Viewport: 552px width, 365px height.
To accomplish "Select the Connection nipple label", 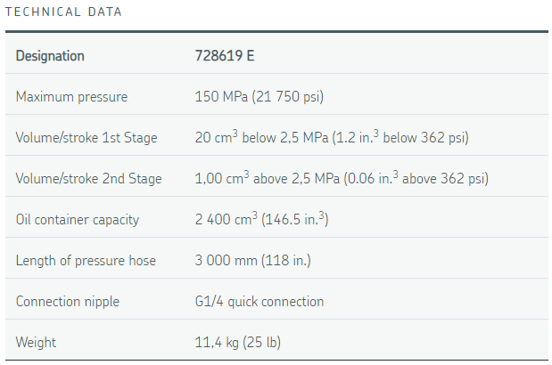I will click(x=68, y=302).
